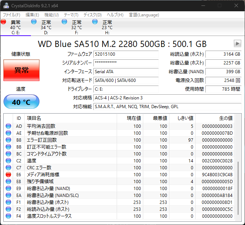Select the blue status icon for drive F:
This screenshot has width=245, height=225.
point(64,22)
